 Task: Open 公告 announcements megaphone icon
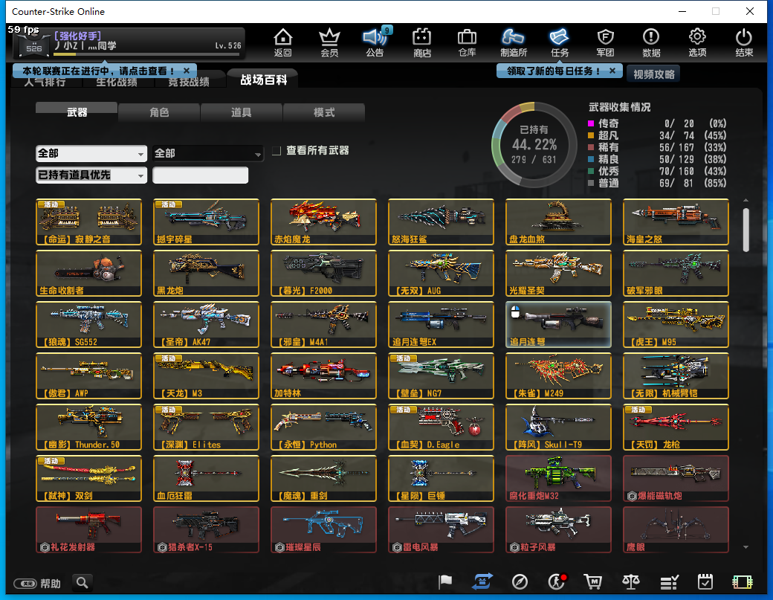pos(375,42)
